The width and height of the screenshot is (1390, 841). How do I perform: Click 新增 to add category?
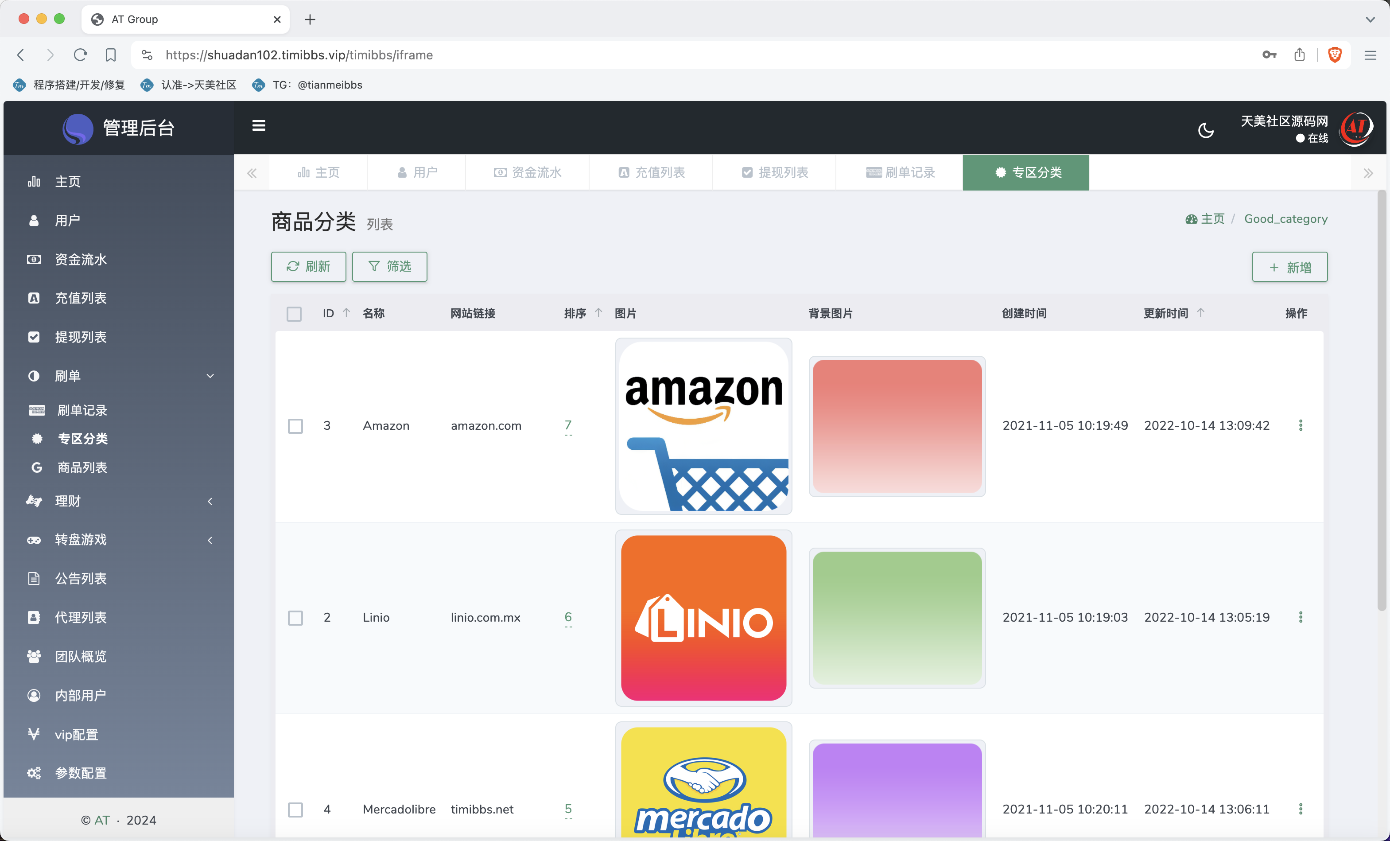click(x=1289, y=267)
